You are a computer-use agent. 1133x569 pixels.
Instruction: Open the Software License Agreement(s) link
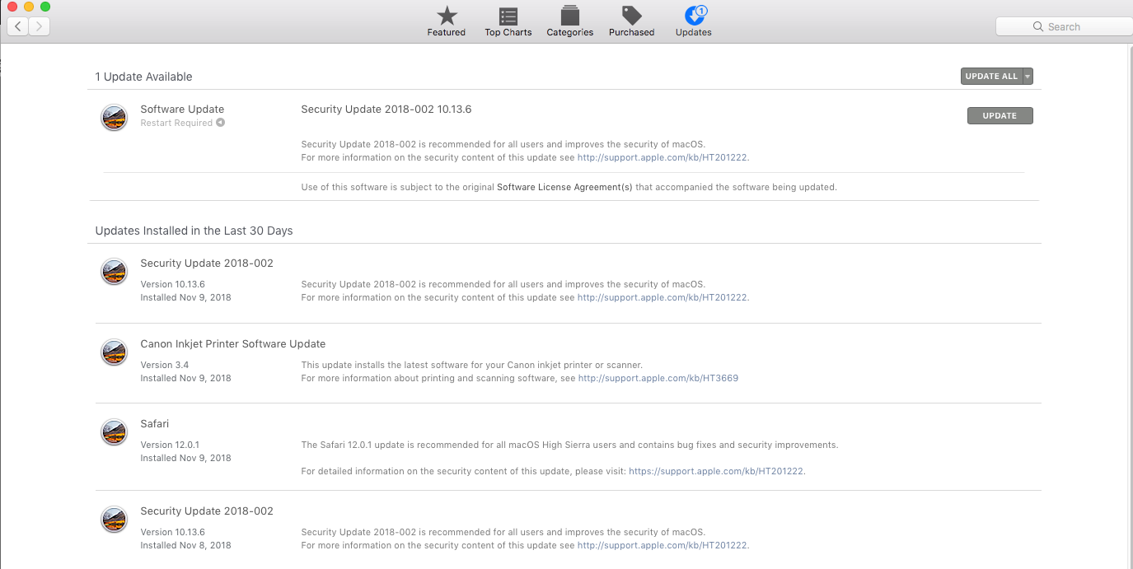564,187
